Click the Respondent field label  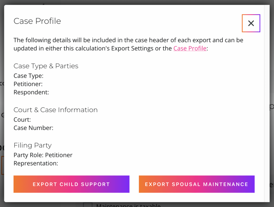tap(31, 92)
